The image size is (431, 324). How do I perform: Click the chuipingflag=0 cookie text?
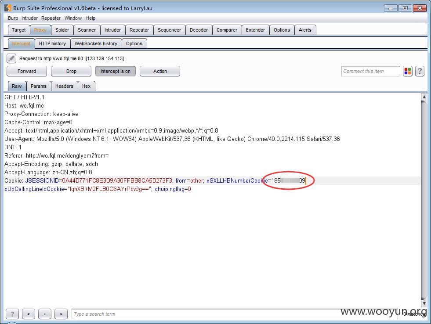pyautogui.click(x=173, y=189)
